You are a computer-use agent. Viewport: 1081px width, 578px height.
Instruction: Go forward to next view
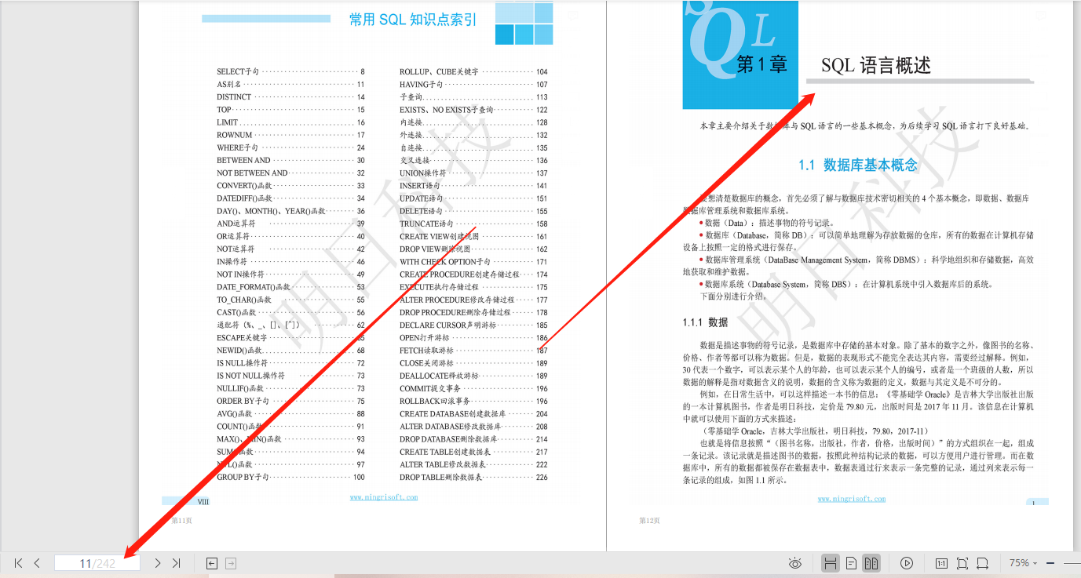[x=231, y=563]
